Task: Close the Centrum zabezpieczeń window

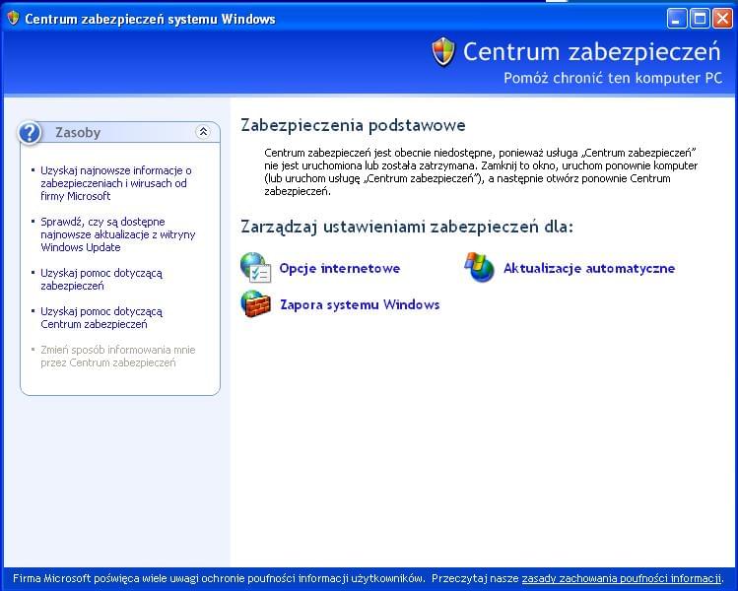Action: 722,19
